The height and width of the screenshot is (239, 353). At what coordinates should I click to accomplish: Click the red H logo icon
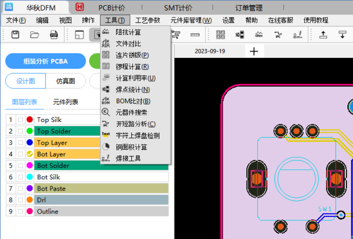pyautogui.click(x=80, y=7)
